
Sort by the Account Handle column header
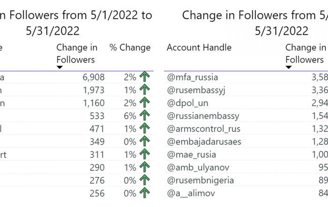pyautogui.click(x=199, y=47)
